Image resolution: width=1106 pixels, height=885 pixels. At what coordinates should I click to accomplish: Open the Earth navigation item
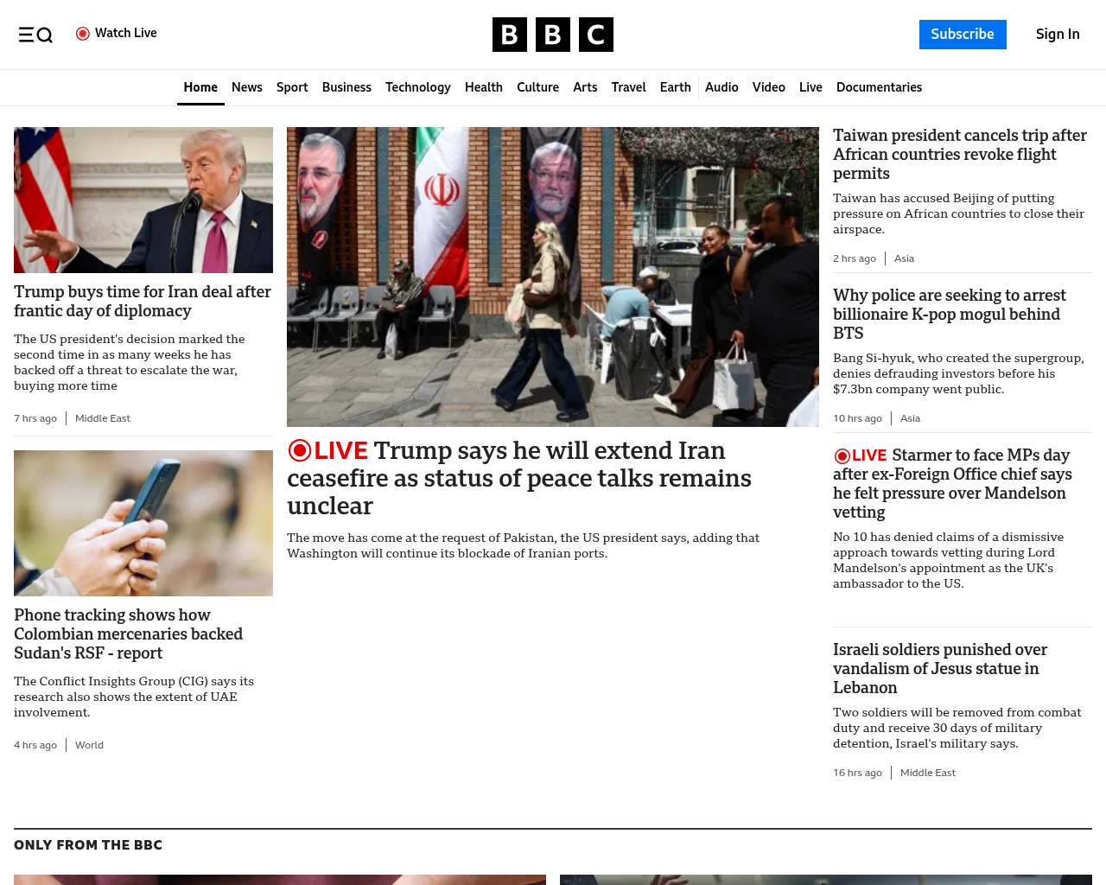coord(675,87)
